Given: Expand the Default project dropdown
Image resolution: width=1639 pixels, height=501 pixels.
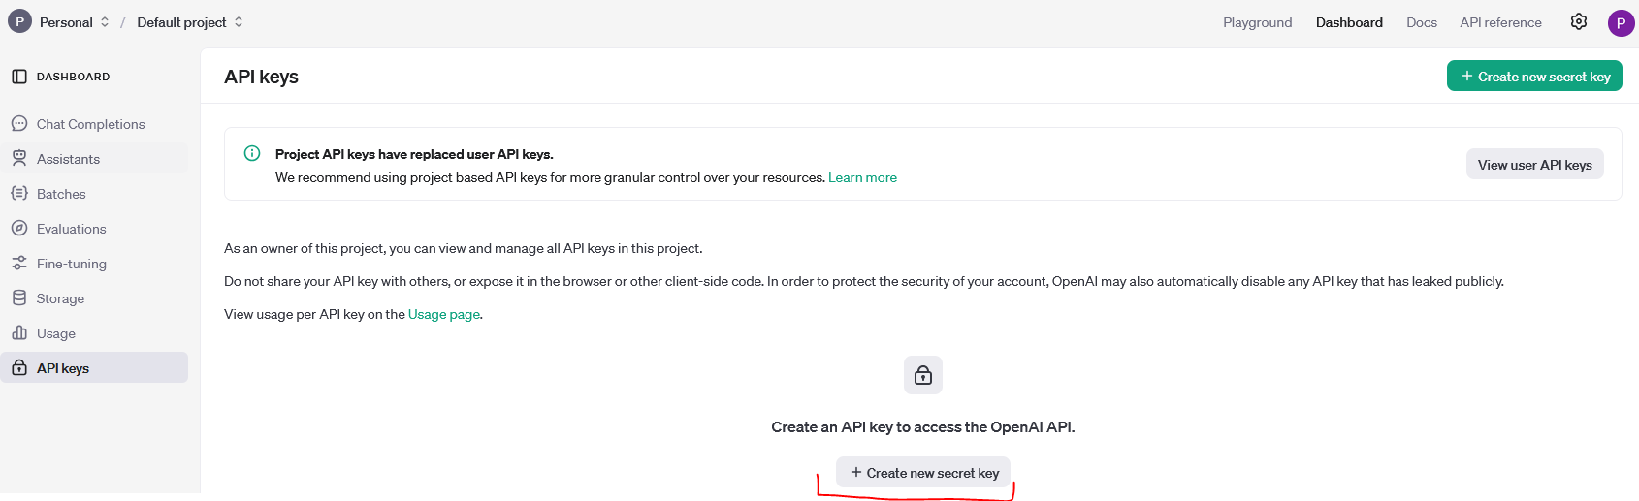Looking at the screenshot, I should 190,22.
